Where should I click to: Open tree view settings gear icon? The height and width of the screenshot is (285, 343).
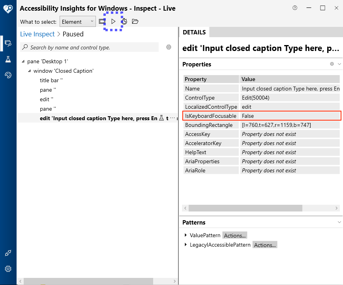(x=169, y=47)
